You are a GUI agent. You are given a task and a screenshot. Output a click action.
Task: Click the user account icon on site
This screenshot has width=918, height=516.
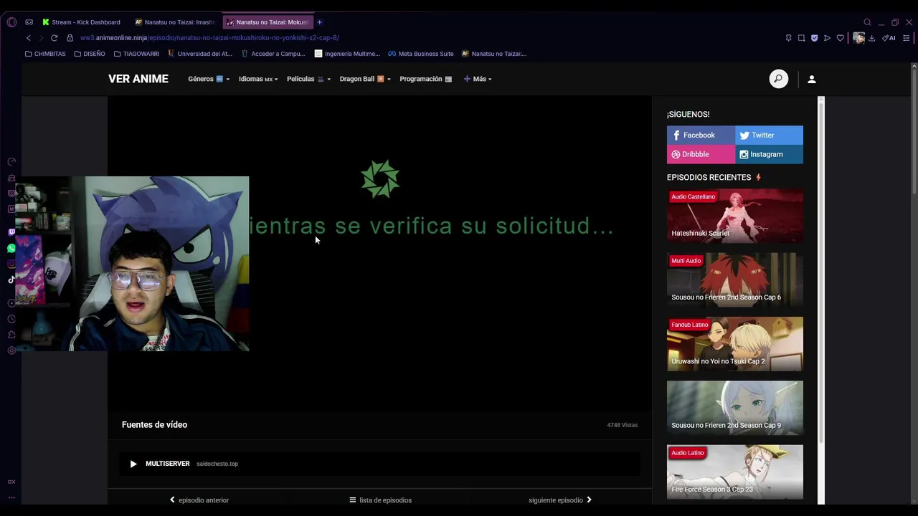click(x=812, y=80)
